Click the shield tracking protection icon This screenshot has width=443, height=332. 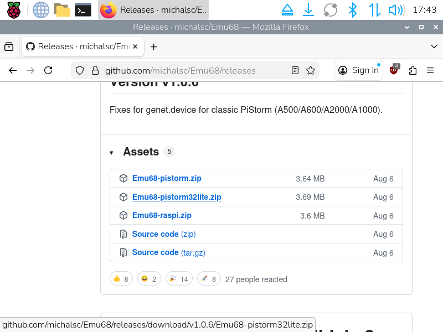pos(80,70)
